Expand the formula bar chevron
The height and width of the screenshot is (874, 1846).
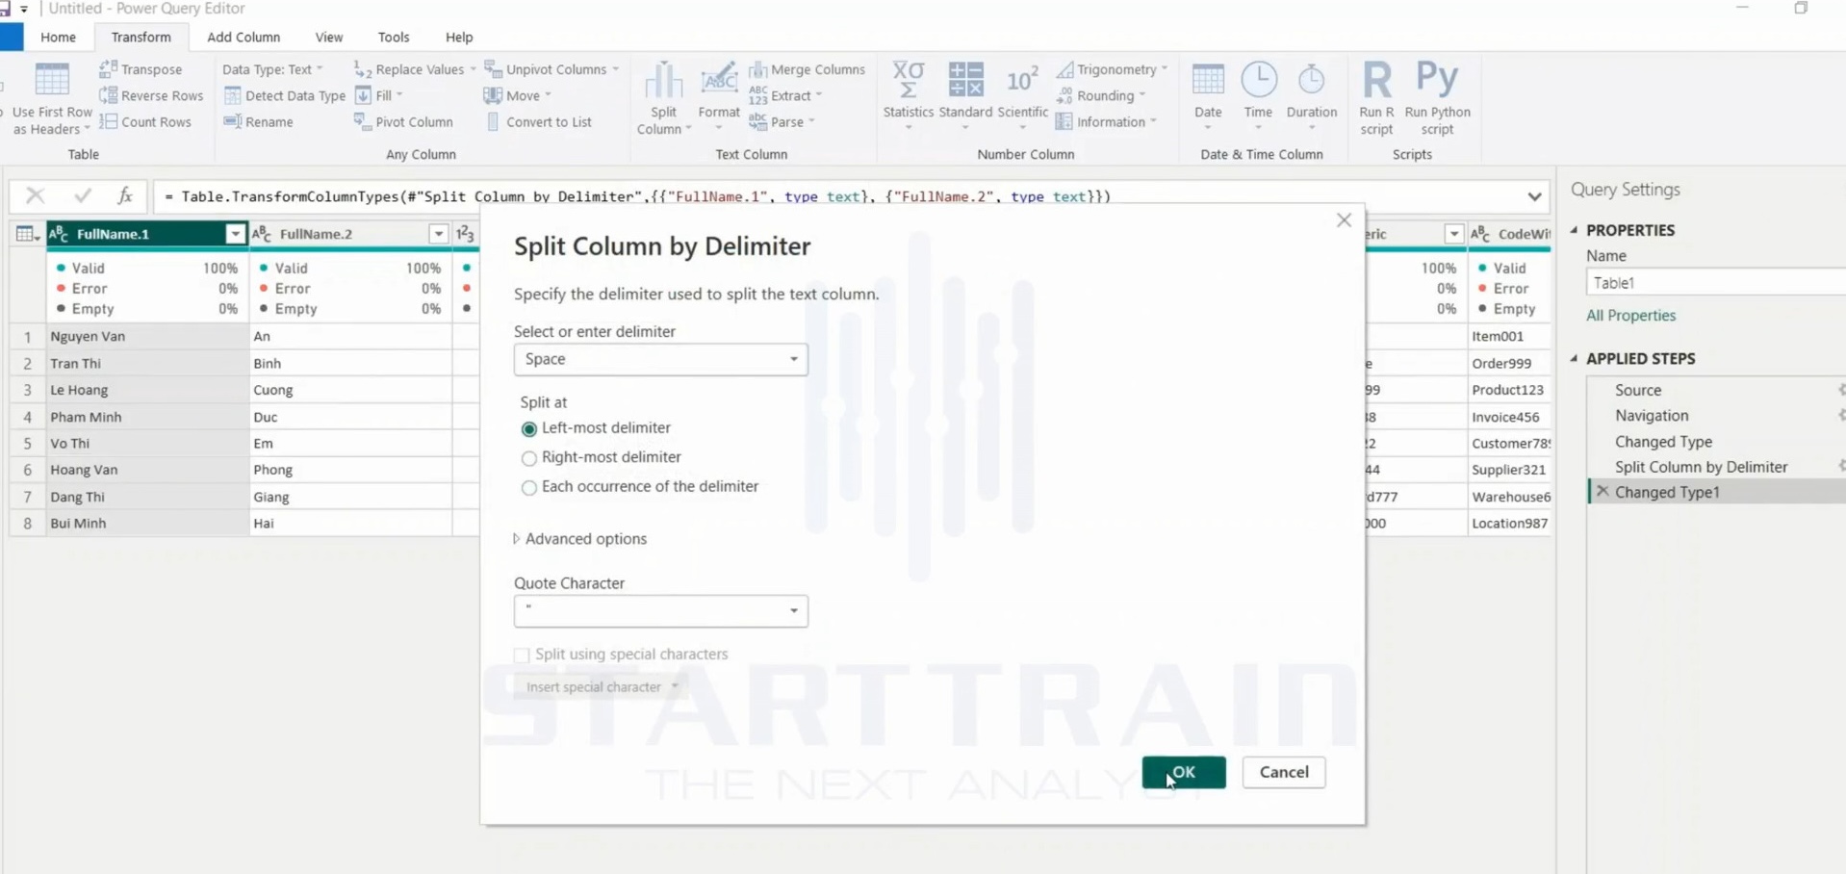click(x=1534, y=196)
